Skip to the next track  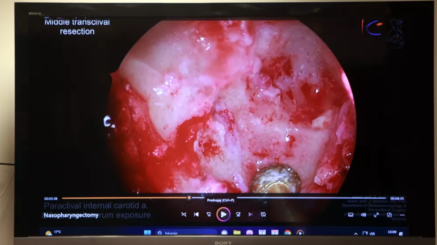[250, 214]
